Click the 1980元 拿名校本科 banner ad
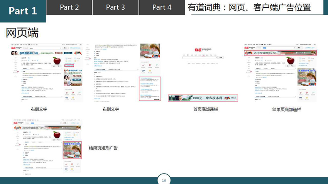328x184 pixels. pyautogui.click(x=203, y=98)
